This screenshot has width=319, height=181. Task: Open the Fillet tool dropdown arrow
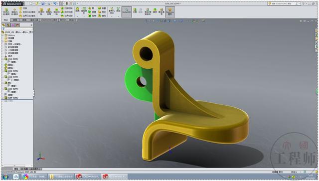tap(77, 16)
